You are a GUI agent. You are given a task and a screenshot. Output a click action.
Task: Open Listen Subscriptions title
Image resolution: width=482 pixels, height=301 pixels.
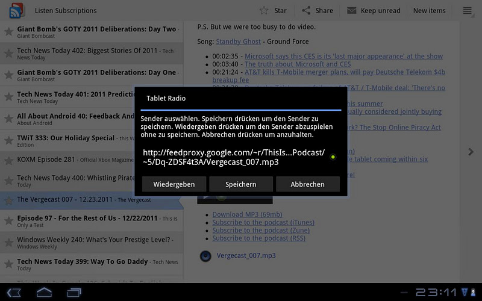pyautogui.click(x=66, y=10)
